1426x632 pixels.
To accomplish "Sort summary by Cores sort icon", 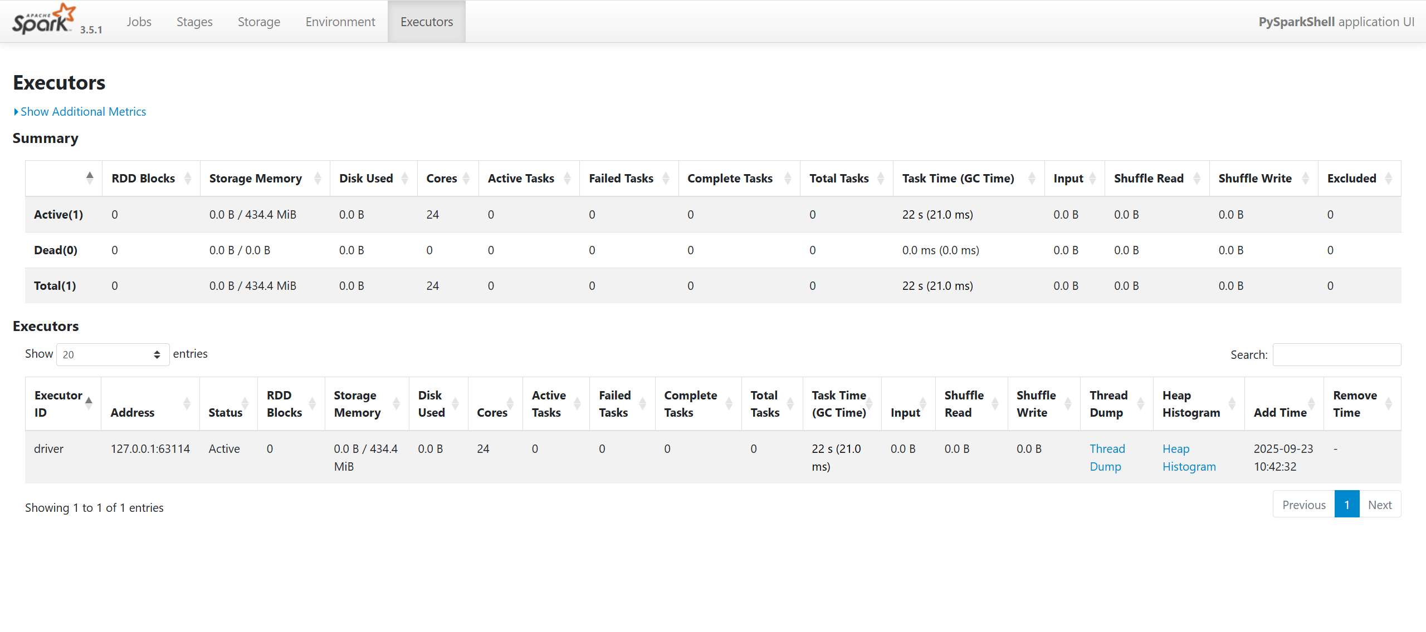I will (466, 179).
